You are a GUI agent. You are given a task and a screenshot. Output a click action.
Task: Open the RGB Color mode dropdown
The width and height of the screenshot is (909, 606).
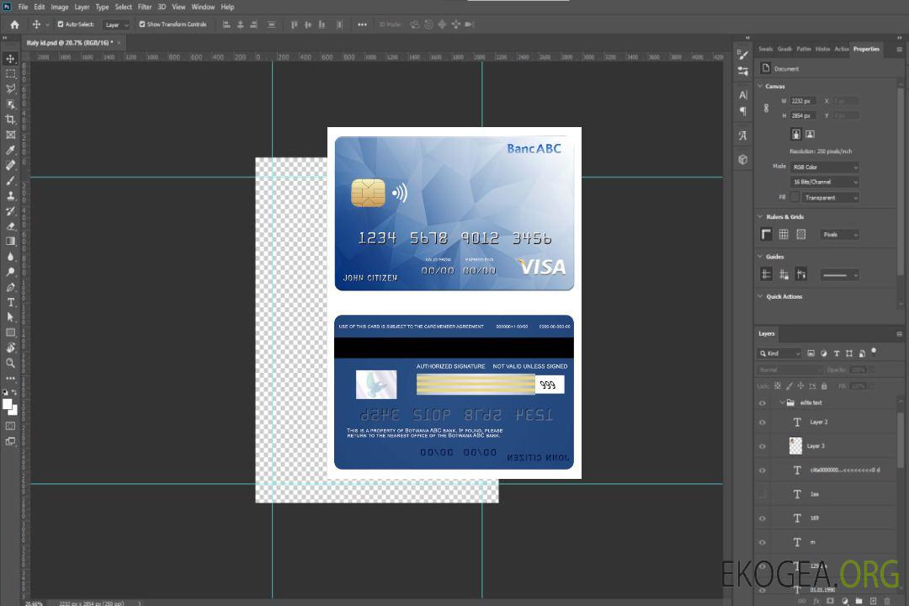pos(825,167)
